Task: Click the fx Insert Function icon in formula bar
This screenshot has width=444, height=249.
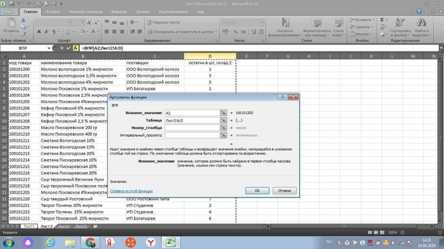Action: point(75,48)
